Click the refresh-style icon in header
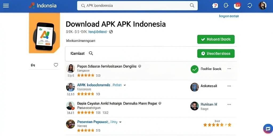 point(250,6)
